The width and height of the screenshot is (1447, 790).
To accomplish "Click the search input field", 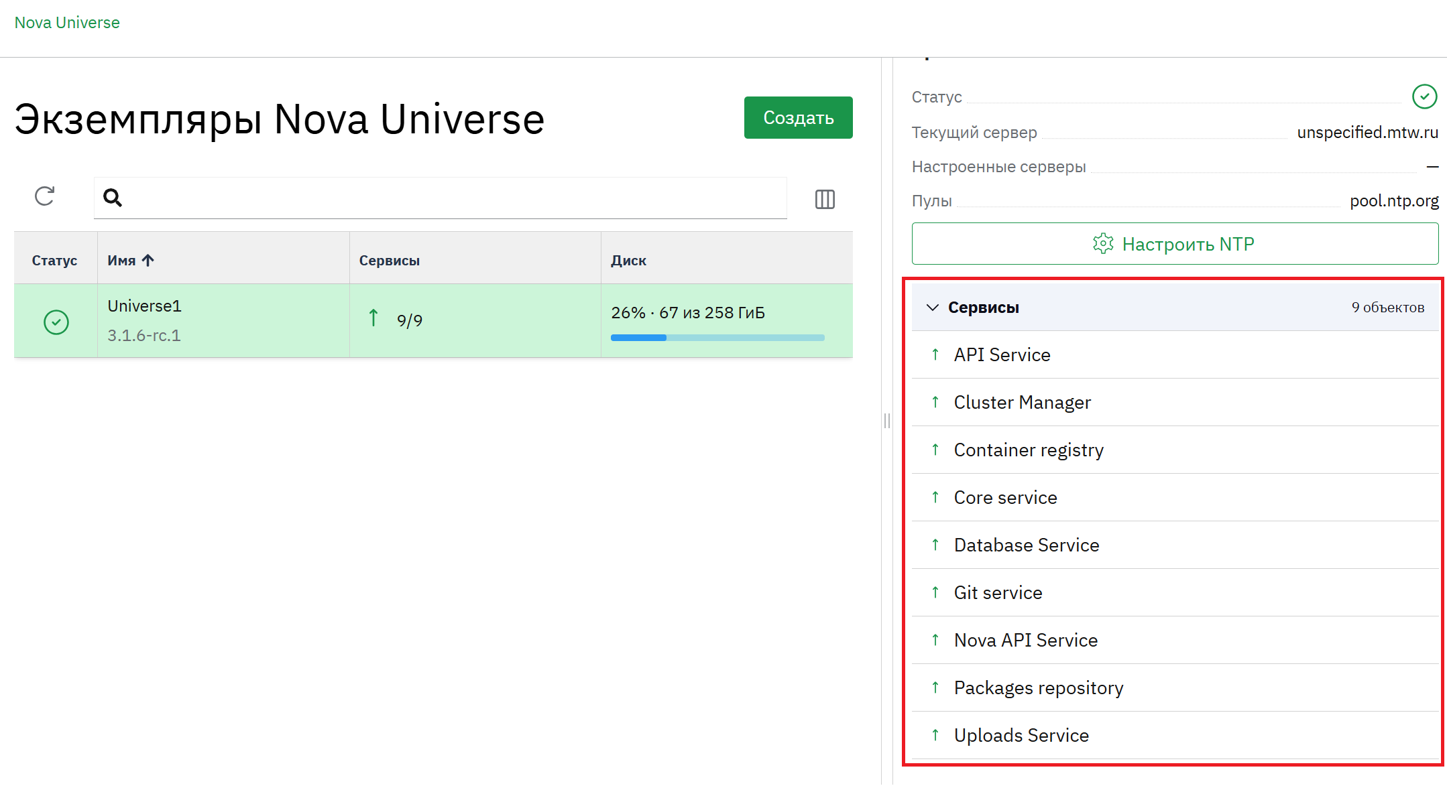I will tap(441, 198).
